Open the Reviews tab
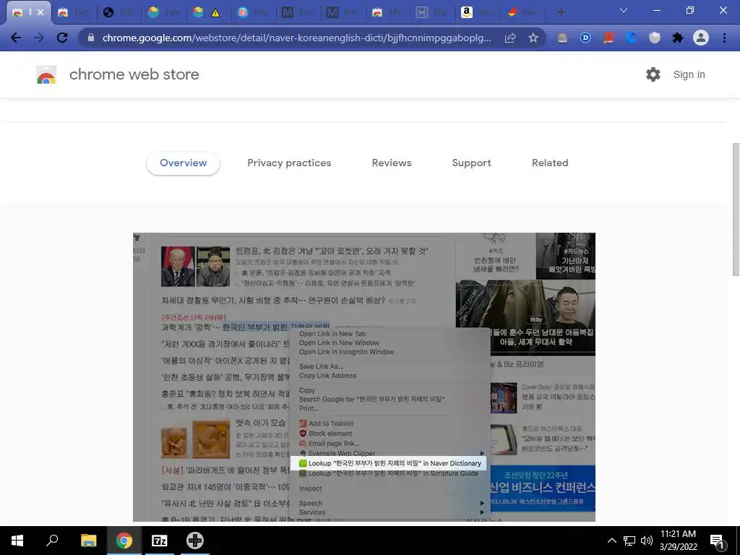The image size is (740, 555). [392, 163]
